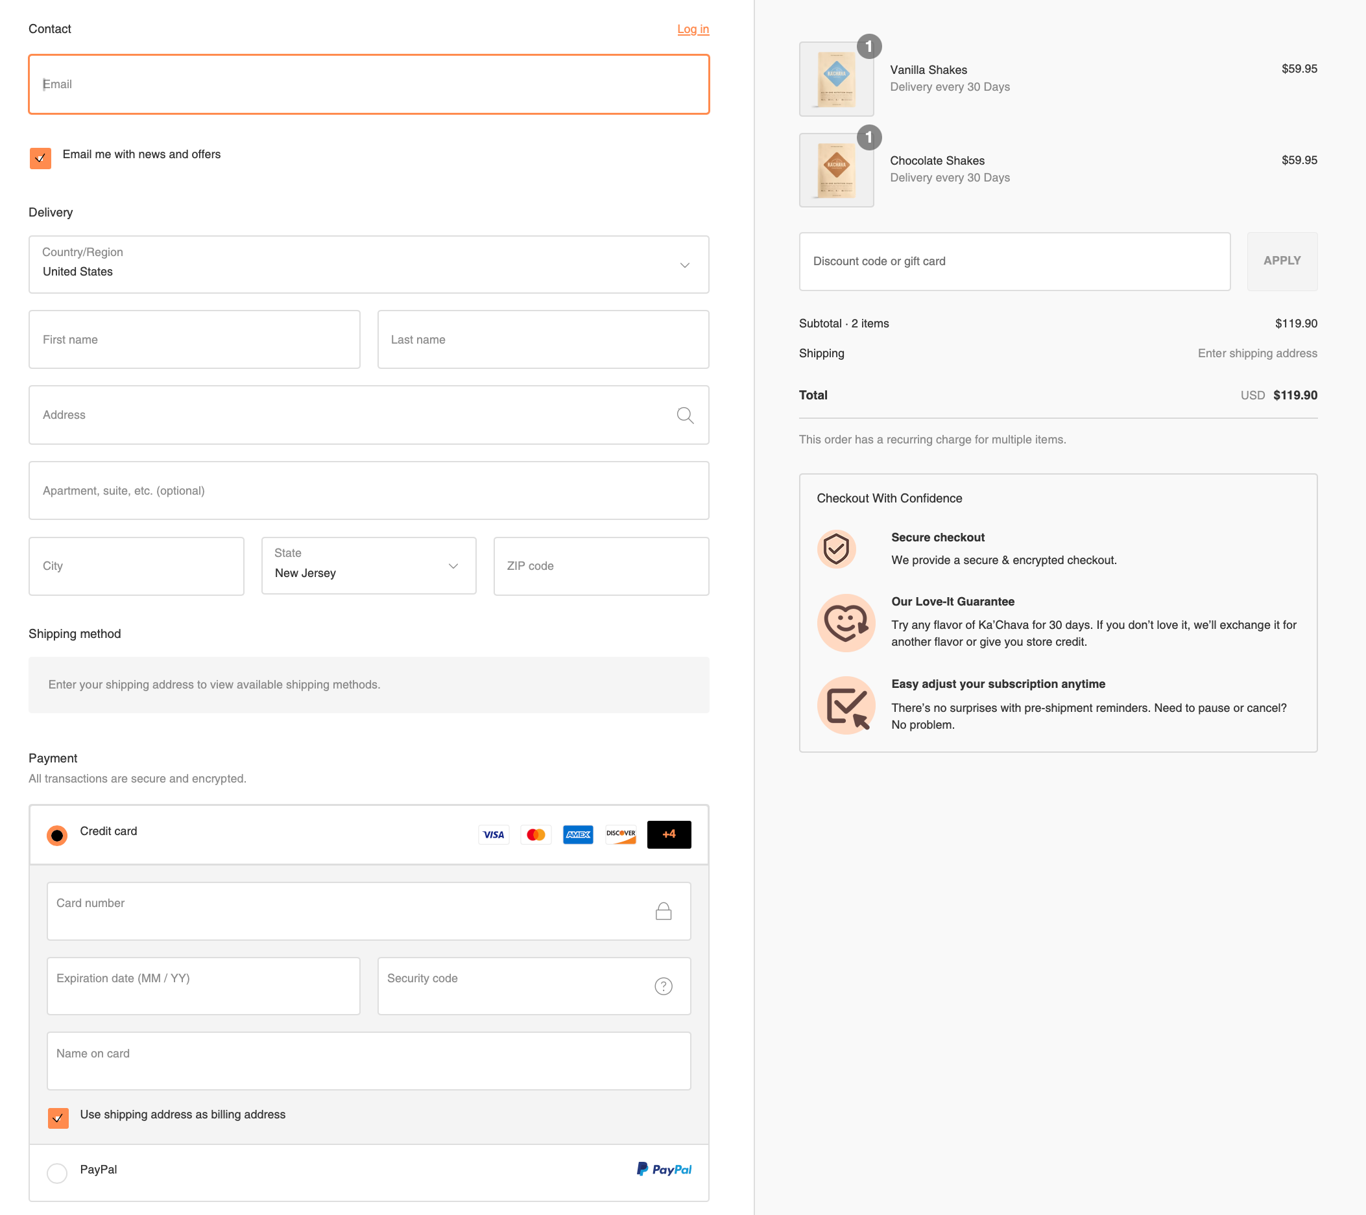Toggle Use shipping address as billing address

coord(58,1118)
